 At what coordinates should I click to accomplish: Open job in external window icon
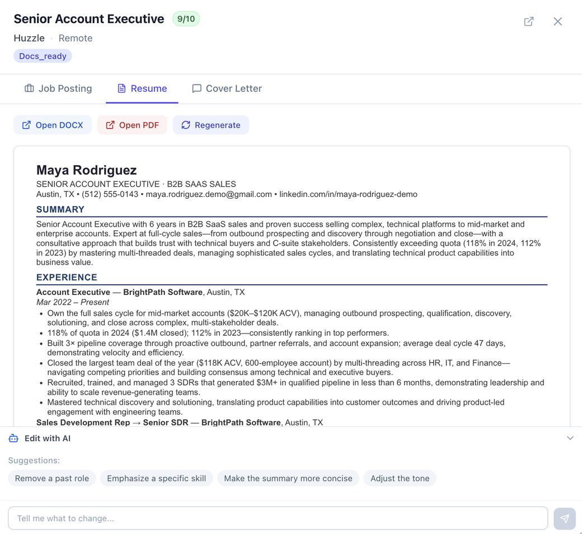point(528,21)
